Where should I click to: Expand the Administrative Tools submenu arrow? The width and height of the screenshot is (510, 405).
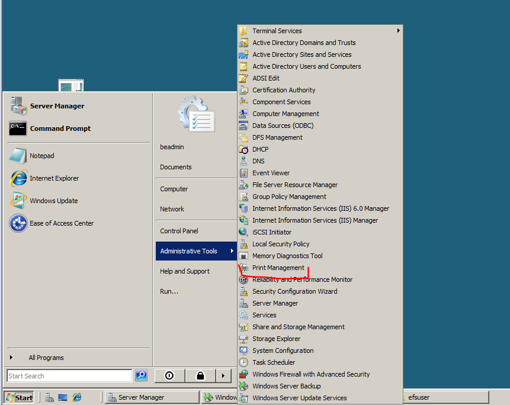coord(232,250)
